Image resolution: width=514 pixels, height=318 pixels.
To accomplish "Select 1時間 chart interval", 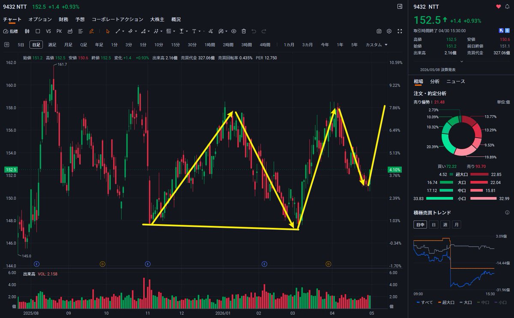I will (x=210, y=45).
